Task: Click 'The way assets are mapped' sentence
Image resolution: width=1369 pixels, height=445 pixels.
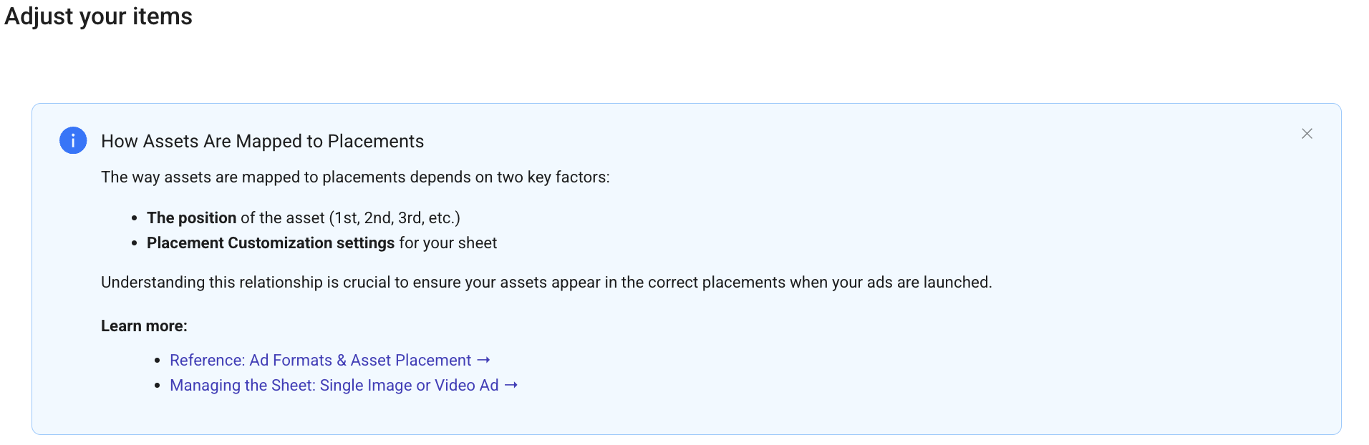Action: (x=355, y=177)
